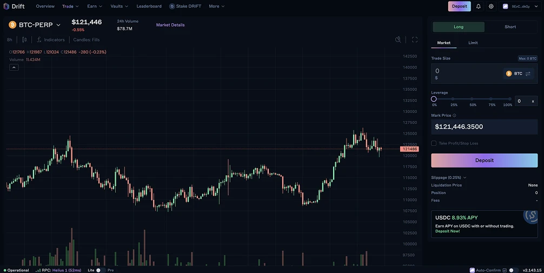Click Mark Price info icon
The image size is (544, 273).
(x=454, y=116)
